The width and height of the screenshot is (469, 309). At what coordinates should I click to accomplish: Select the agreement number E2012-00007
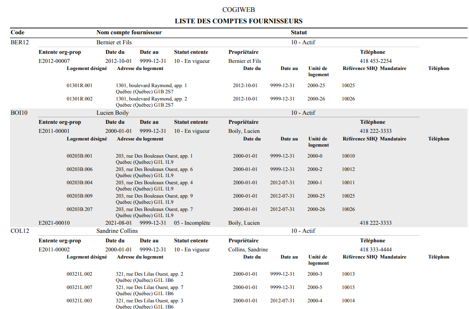click(54, 61)
